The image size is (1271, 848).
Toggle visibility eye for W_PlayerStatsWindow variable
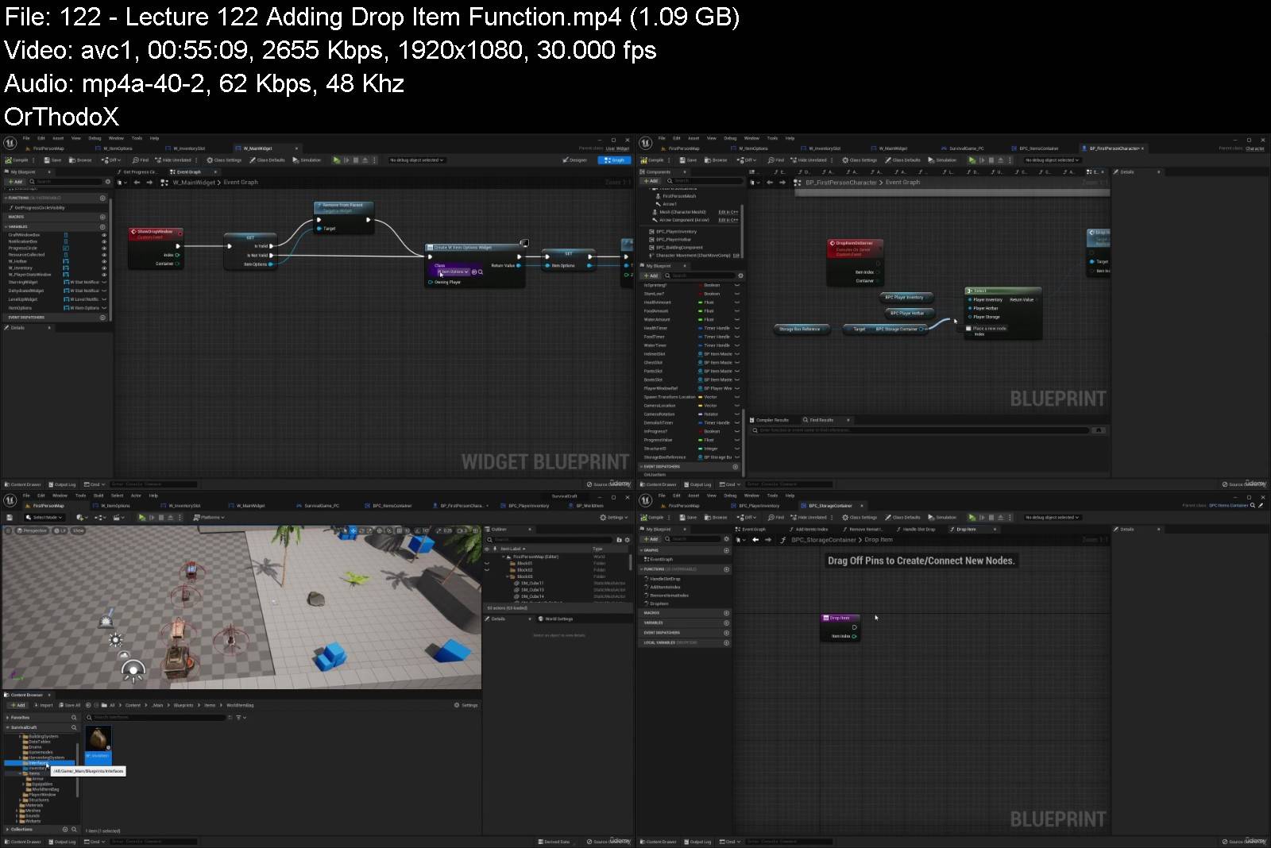103,275
